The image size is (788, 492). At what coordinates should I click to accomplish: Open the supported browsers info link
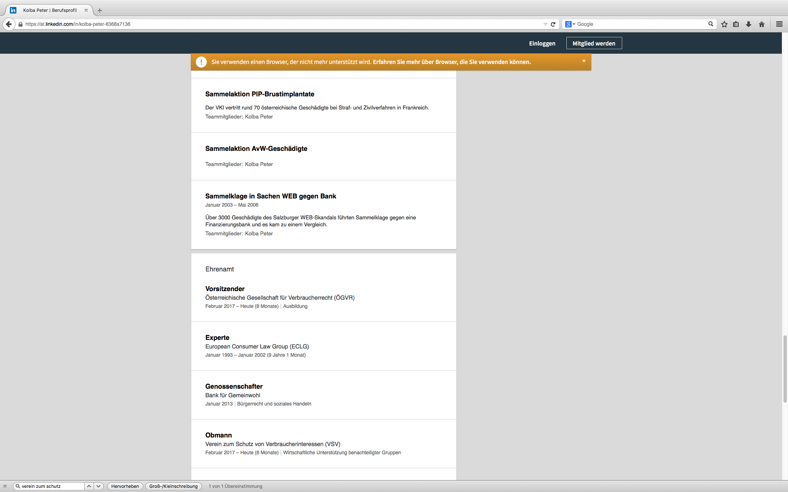451,62
